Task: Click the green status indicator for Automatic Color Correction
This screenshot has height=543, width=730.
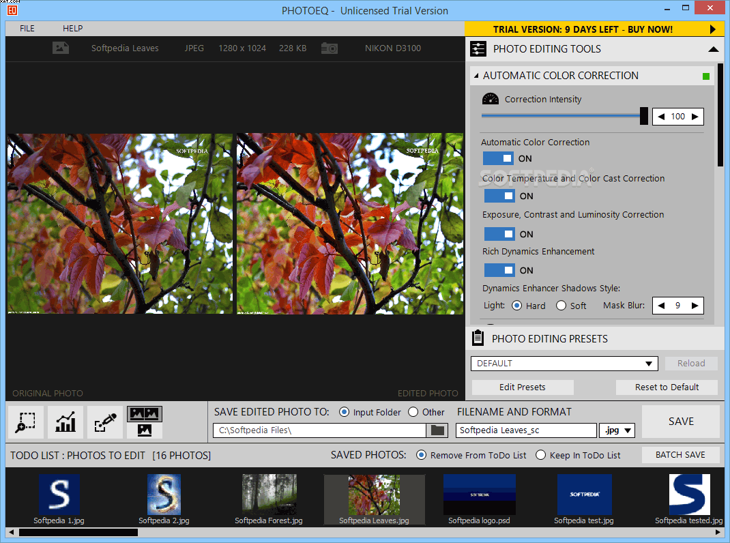Action: (706, 76)
